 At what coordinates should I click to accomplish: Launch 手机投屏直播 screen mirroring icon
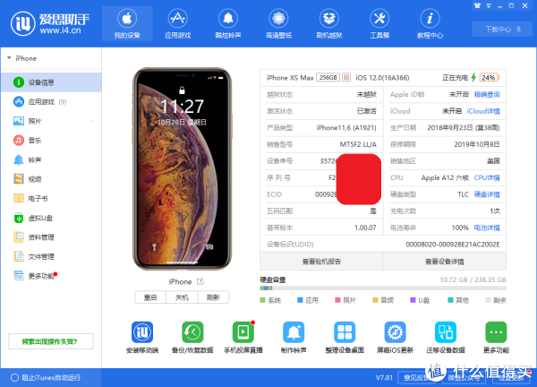(x=243, y=332)
